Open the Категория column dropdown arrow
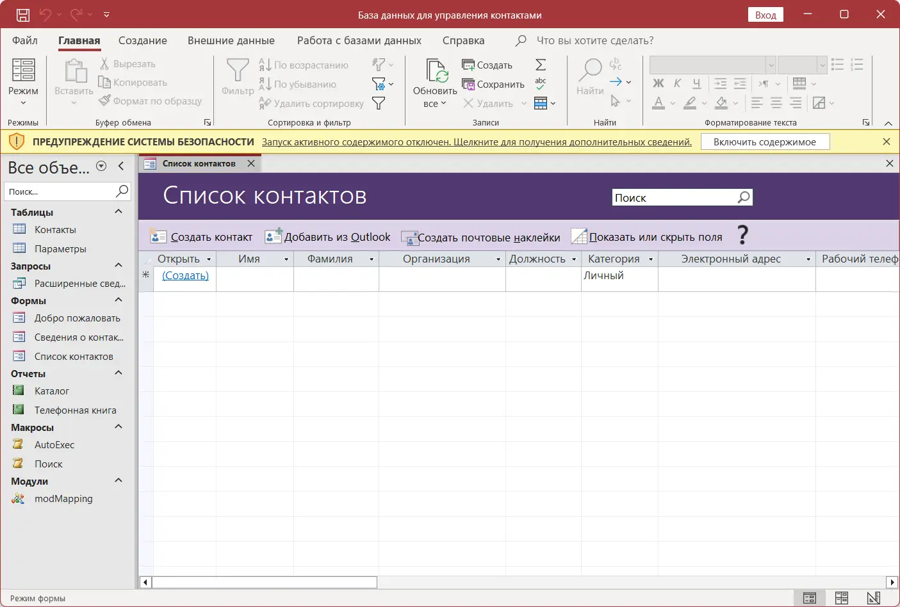Image resolution: width=900 pixels, height=607 pixels. coord(651,259)
